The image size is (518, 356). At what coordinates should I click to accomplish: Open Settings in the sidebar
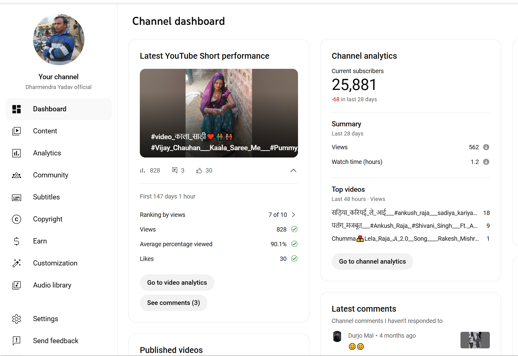(x=58, y=319)
